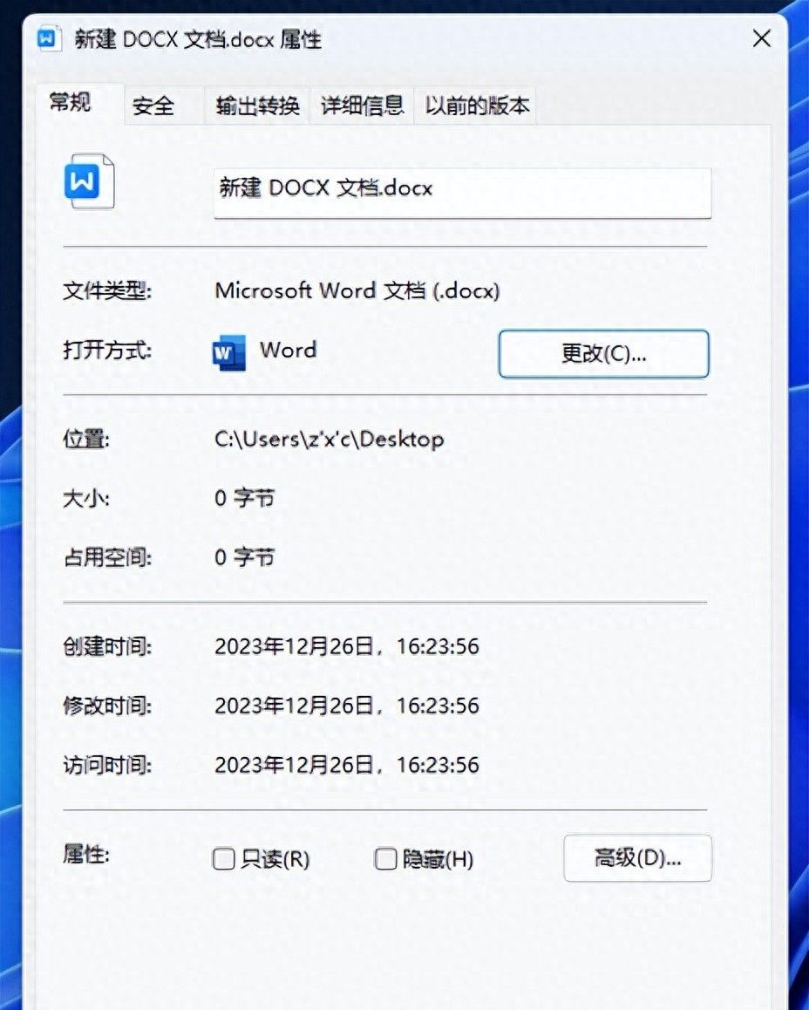Click the large WPS document file icon

click(x=90, y=181)
